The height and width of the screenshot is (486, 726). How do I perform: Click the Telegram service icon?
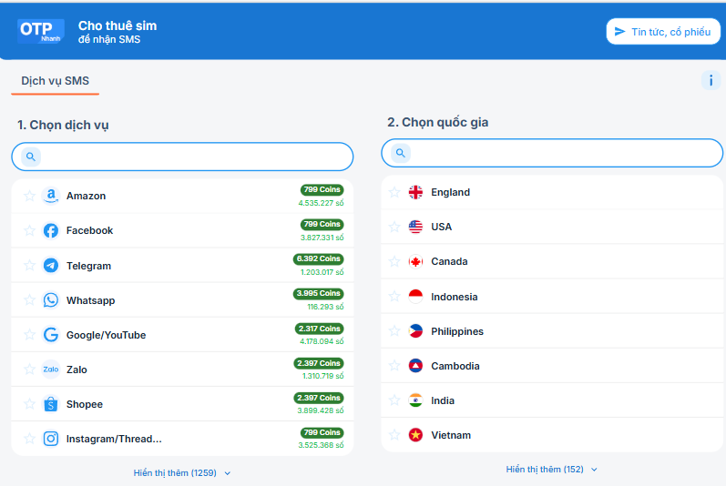pos(51,266)
